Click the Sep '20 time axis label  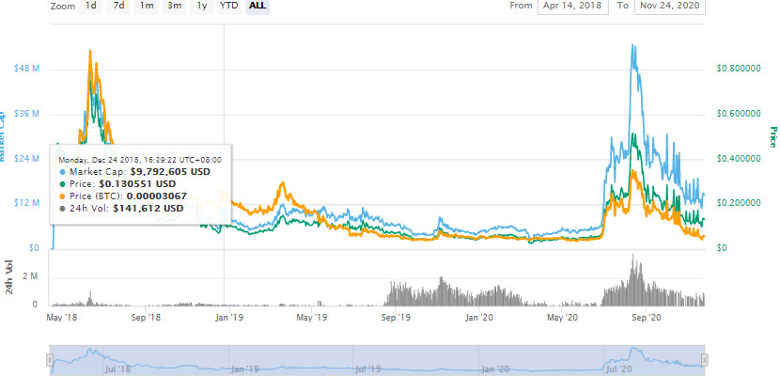(x=646, y=317)
